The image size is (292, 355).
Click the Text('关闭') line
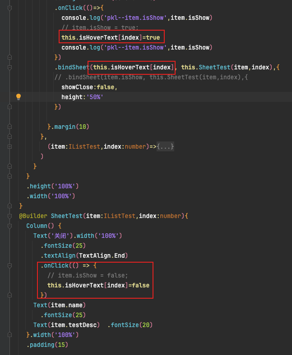click(78, 236)
